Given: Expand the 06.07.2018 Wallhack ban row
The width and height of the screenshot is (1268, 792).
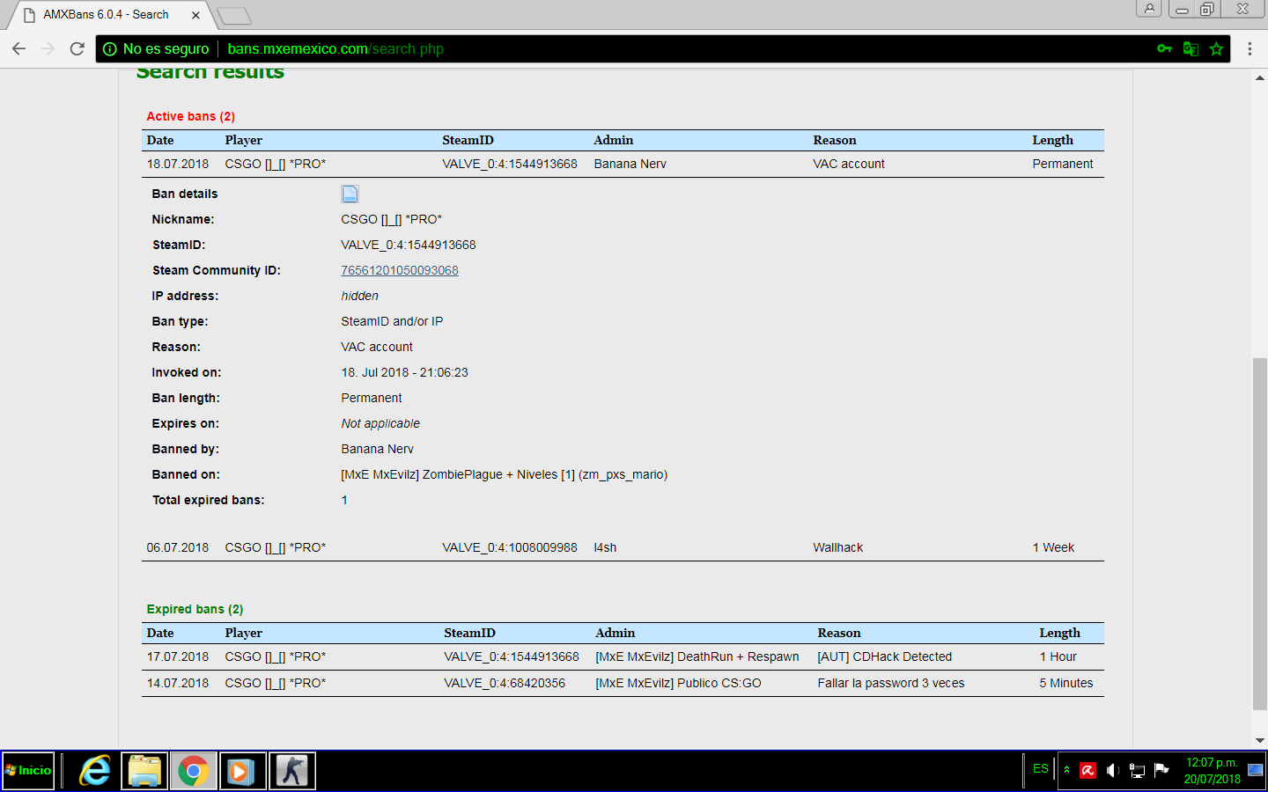Looking at the screenshot, I should click(x=623, y=547).
